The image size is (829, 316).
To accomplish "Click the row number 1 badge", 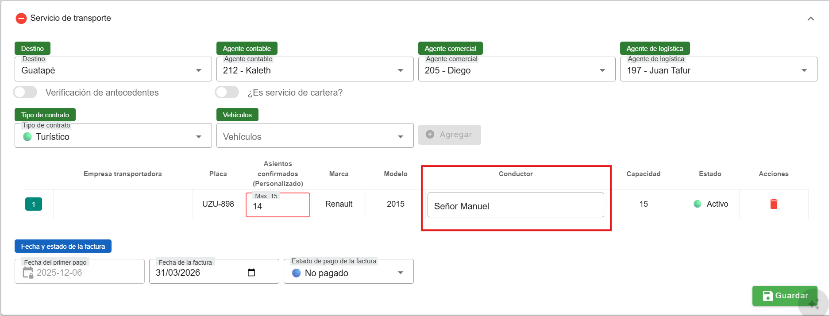I will (x=33, y=204).
